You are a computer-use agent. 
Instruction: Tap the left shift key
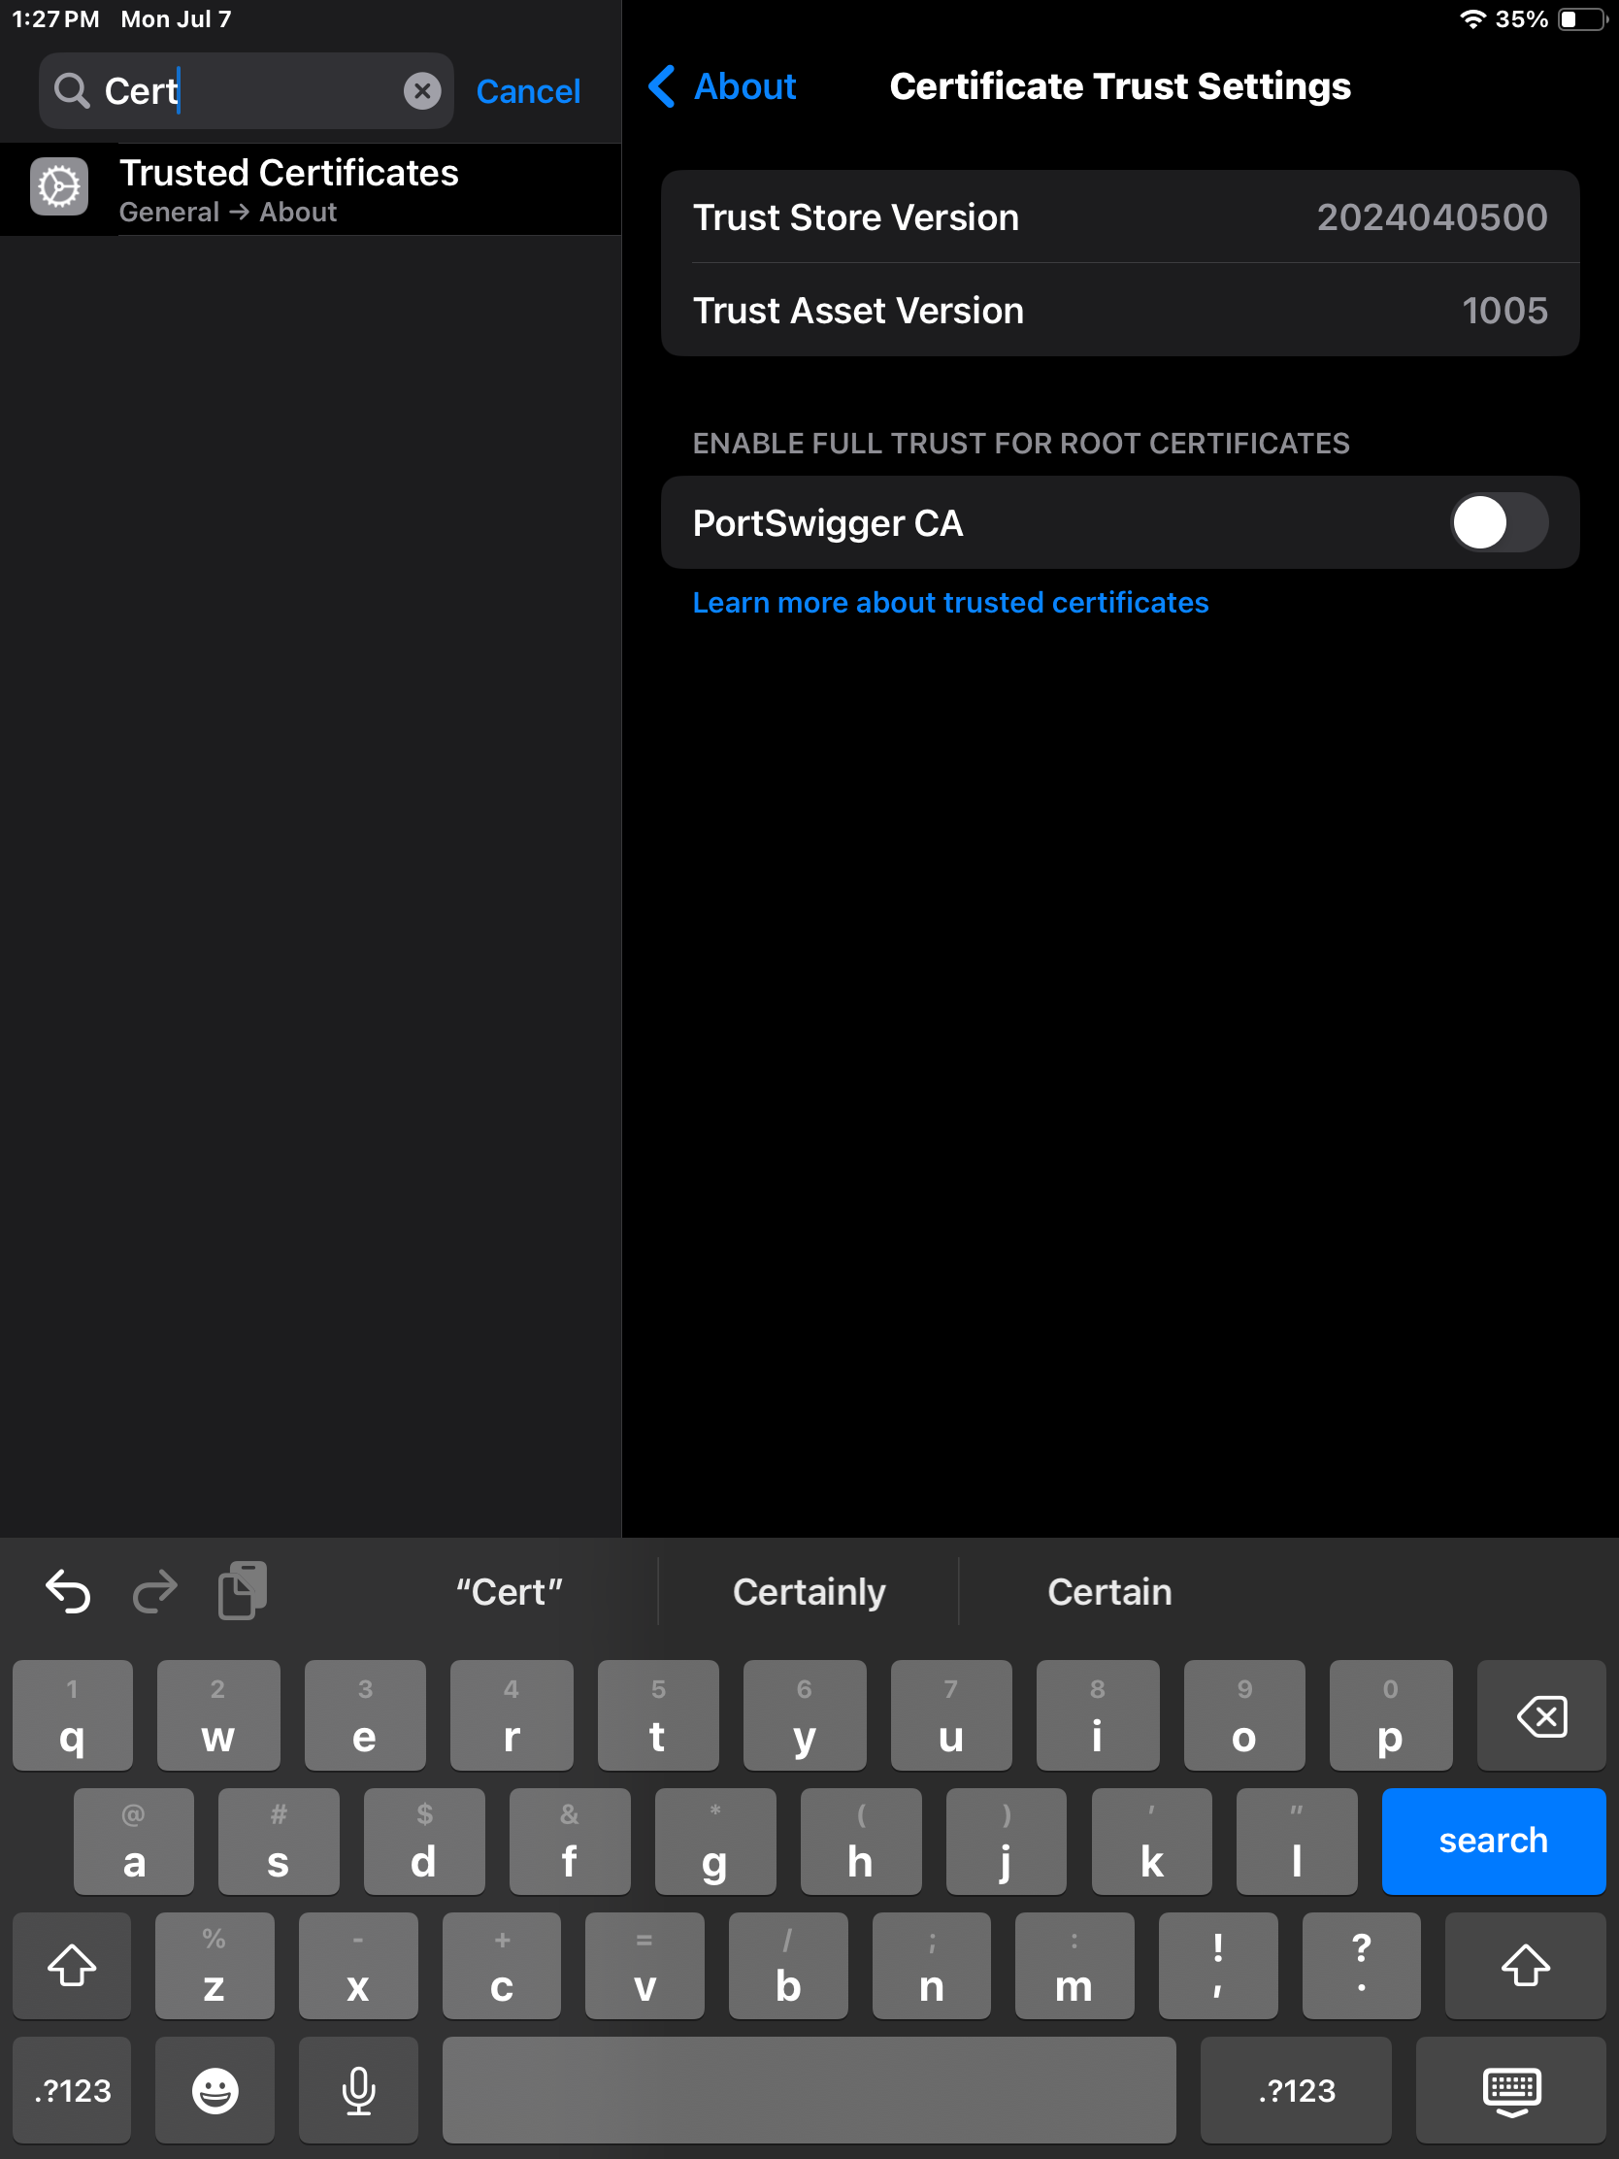click(71, 1966)
